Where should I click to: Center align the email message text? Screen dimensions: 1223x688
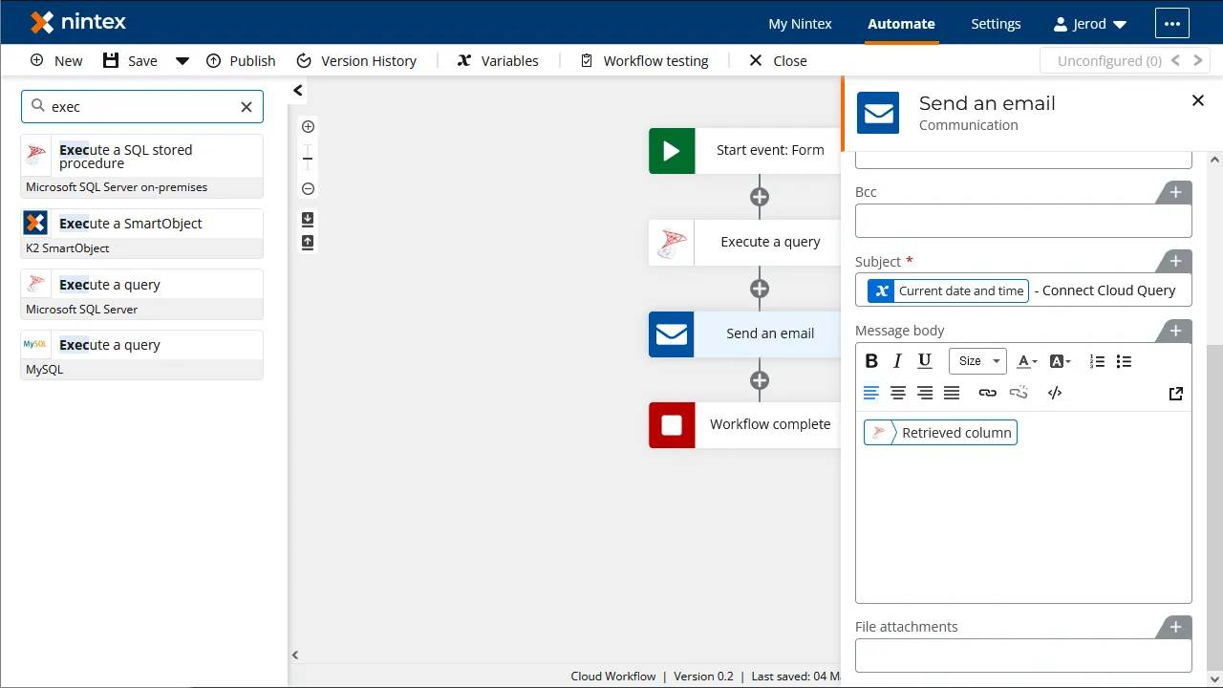click(x=898, y=392)
